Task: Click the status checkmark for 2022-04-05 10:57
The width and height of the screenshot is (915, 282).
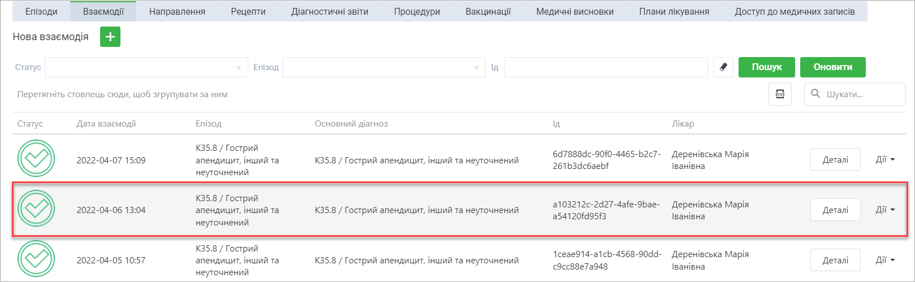Action: [x=36, y=259]
